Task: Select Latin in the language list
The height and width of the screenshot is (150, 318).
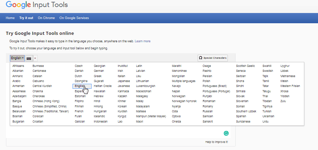Action: (139, 66)
